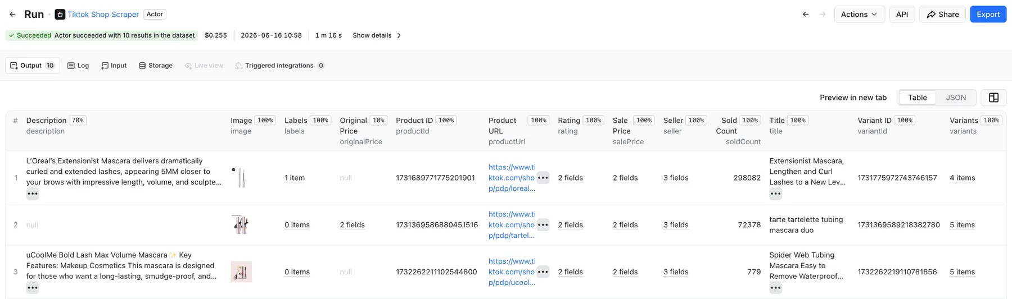Expand title ellipsis in row 3

pyautogui.click(x=776, y=288)
